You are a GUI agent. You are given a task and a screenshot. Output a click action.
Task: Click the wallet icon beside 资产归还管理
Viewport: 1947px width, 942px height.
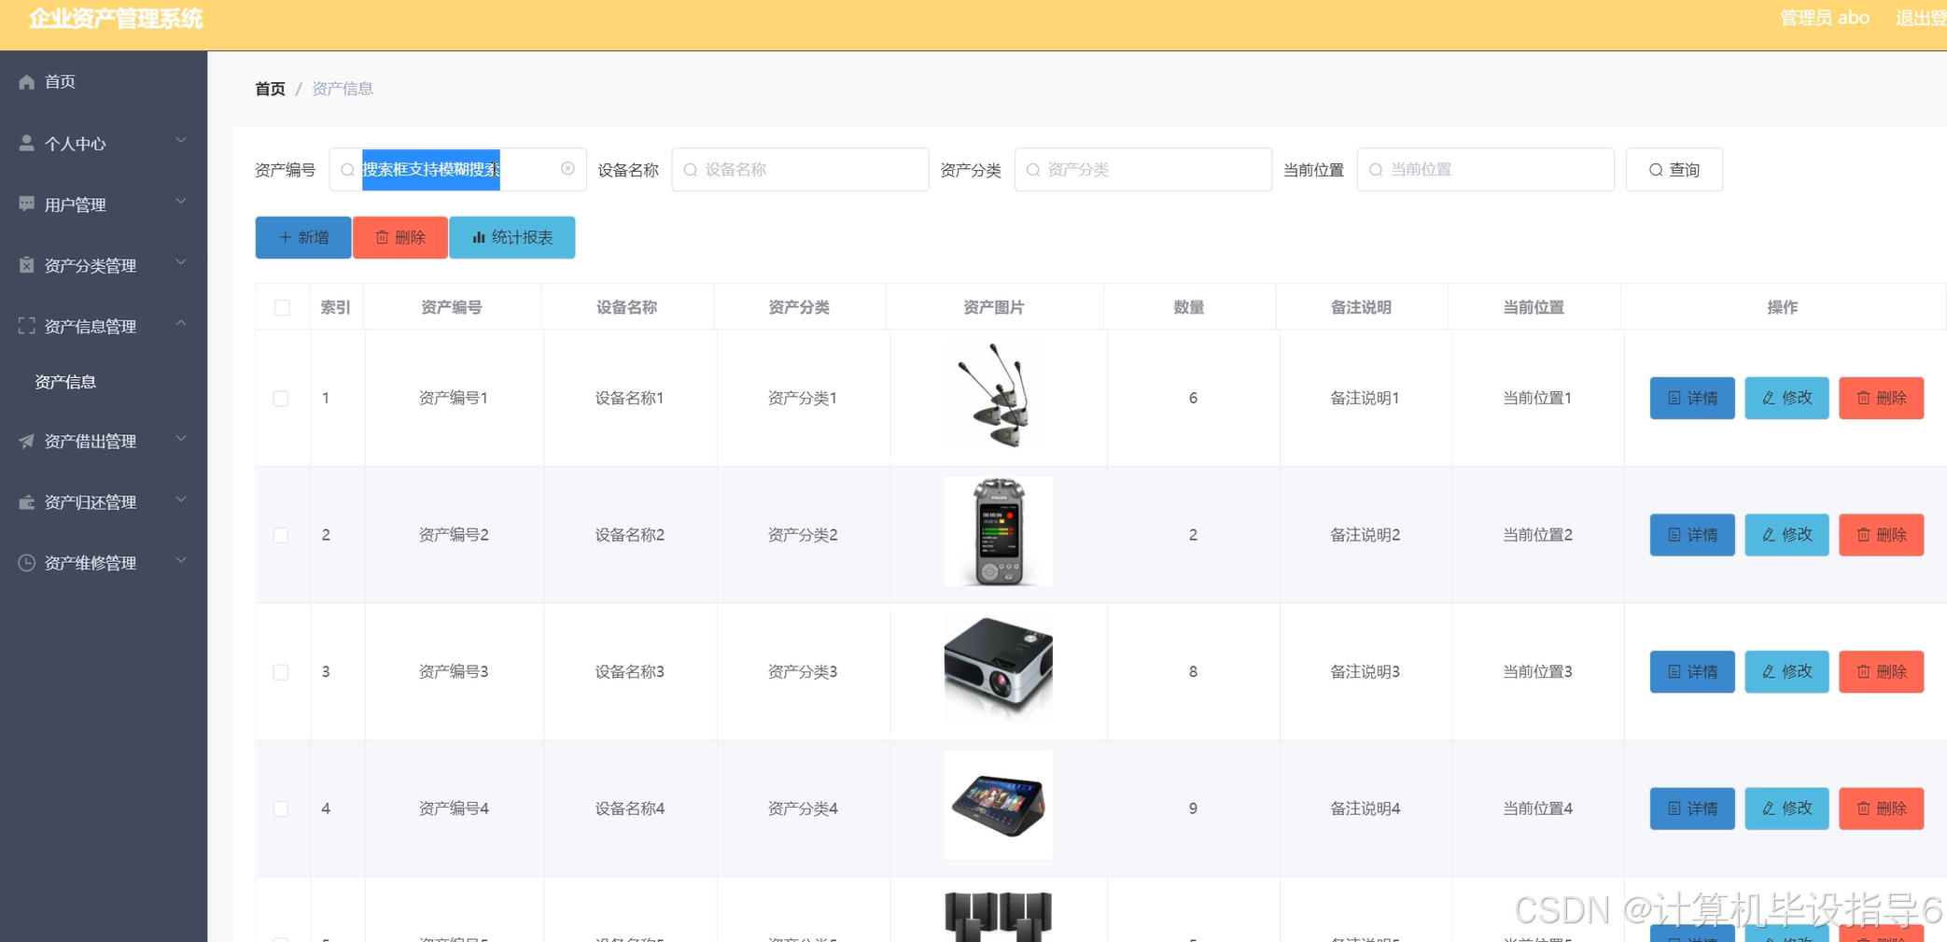[26, 502]
